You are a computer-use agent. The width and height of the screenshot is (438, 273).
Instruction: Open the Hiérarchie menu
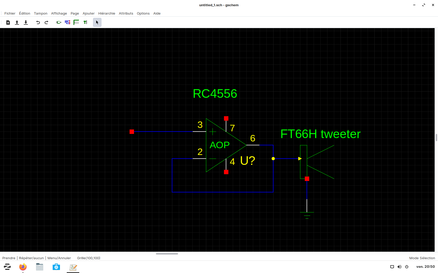point(107,14)
